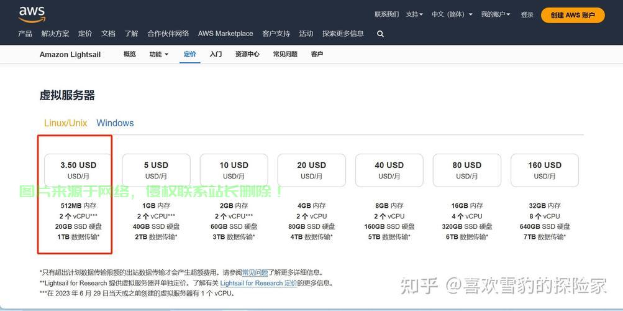Click the 创建 AWS 账户 button
The width and height of the screenshot is (623, 311).
click(x=573, y=15)
